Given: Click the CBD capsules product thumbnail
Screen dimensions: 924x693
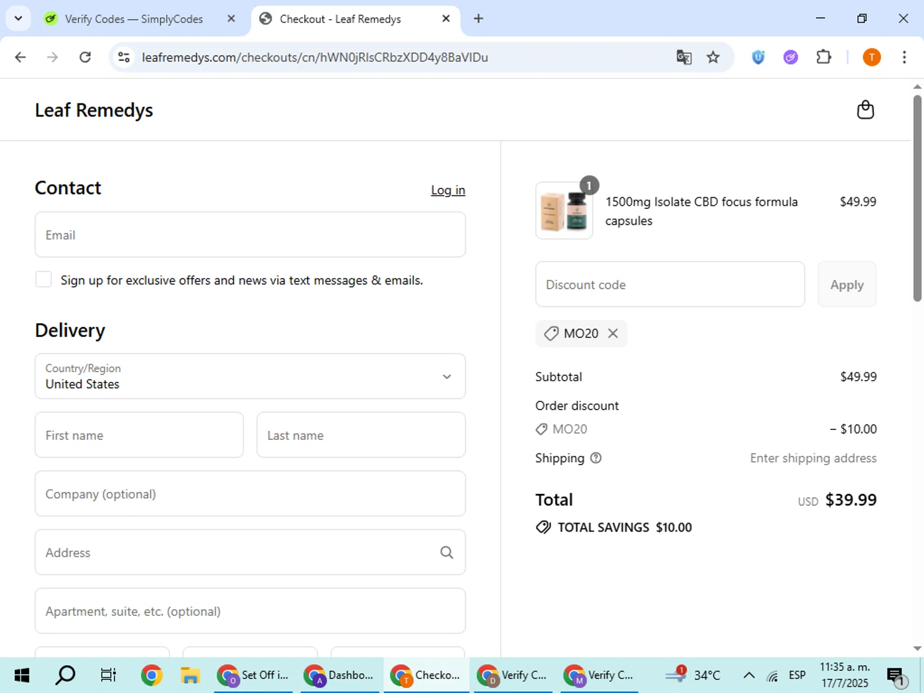Looking at the screenshot, I should 564,211.
